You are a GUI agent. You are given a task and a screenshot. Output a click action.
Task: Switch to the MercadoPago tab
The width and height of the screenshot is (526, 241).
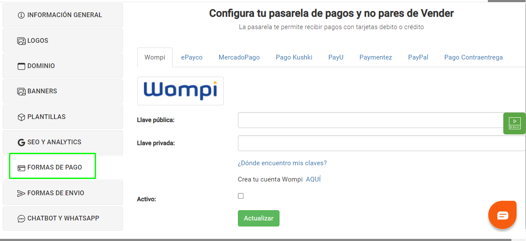click(239, 57)
